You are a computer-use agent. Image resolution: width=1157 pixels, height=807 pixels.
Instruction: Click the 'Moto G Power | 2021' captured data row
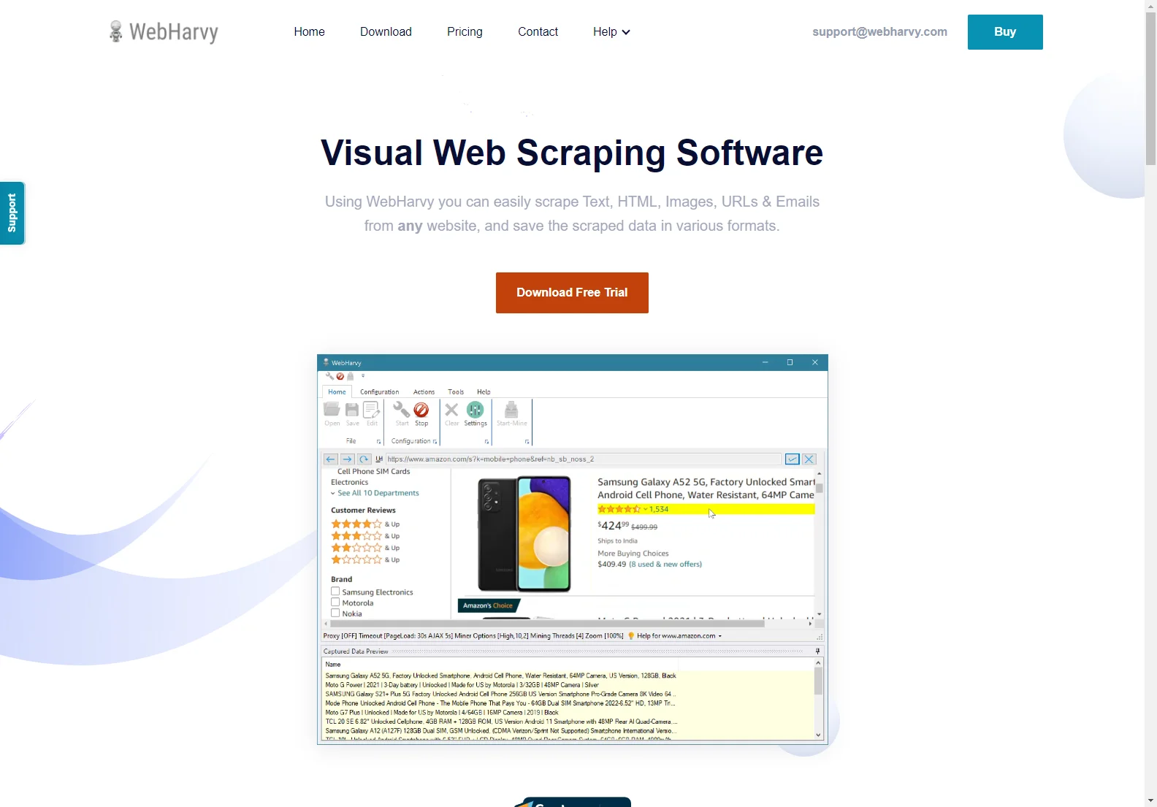[462, 685]
